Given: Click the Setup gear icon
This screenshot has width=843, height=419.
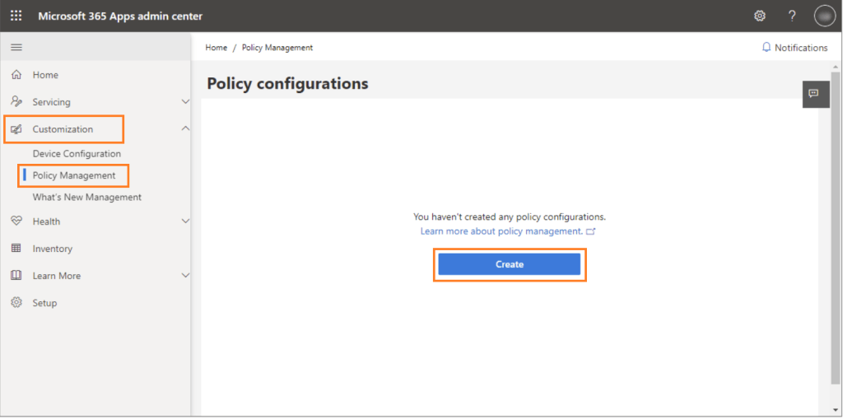Looking at the screenshot, I should (x=16, y=303).
